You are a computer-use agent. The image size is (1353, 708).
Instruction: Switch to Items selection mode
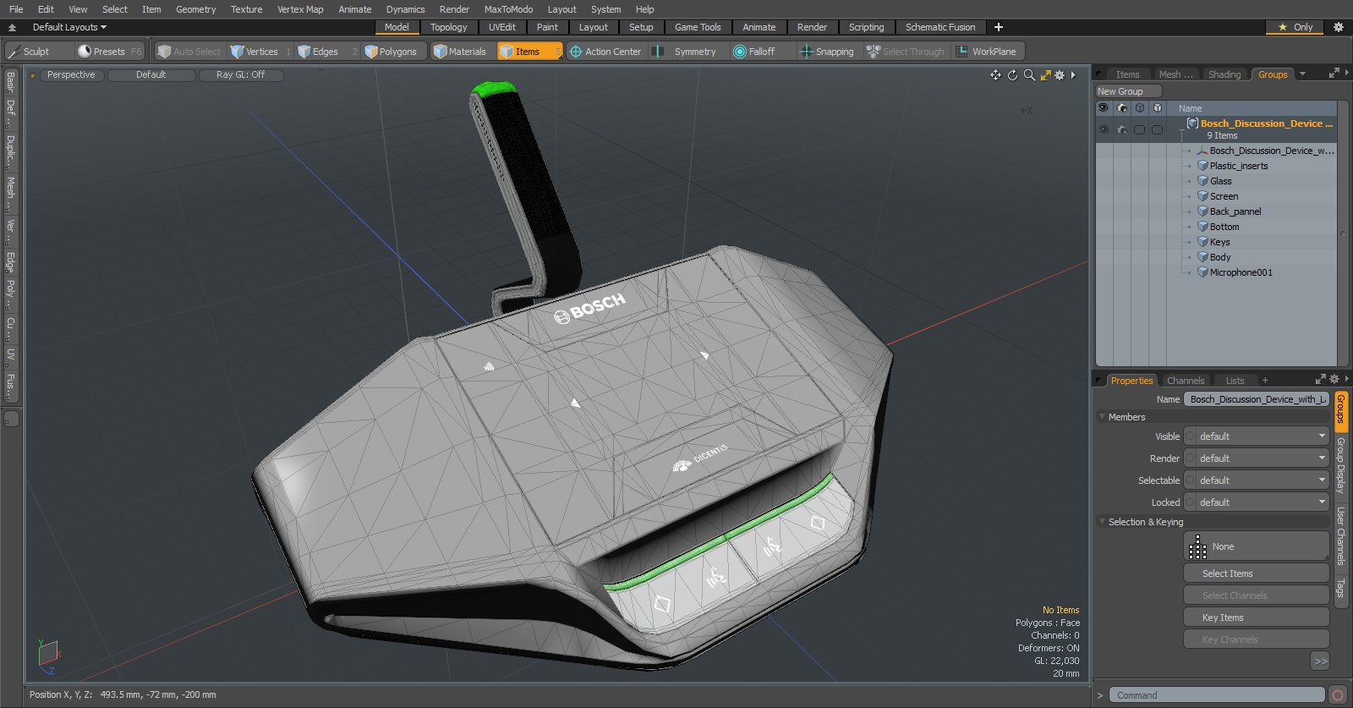click(529, 52)
